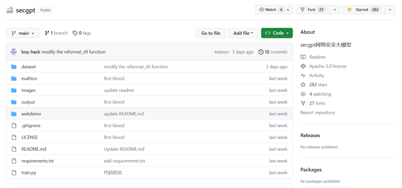Click the README.md file icon
Viewport: 402px width, 188px height.
coord(14,149)
